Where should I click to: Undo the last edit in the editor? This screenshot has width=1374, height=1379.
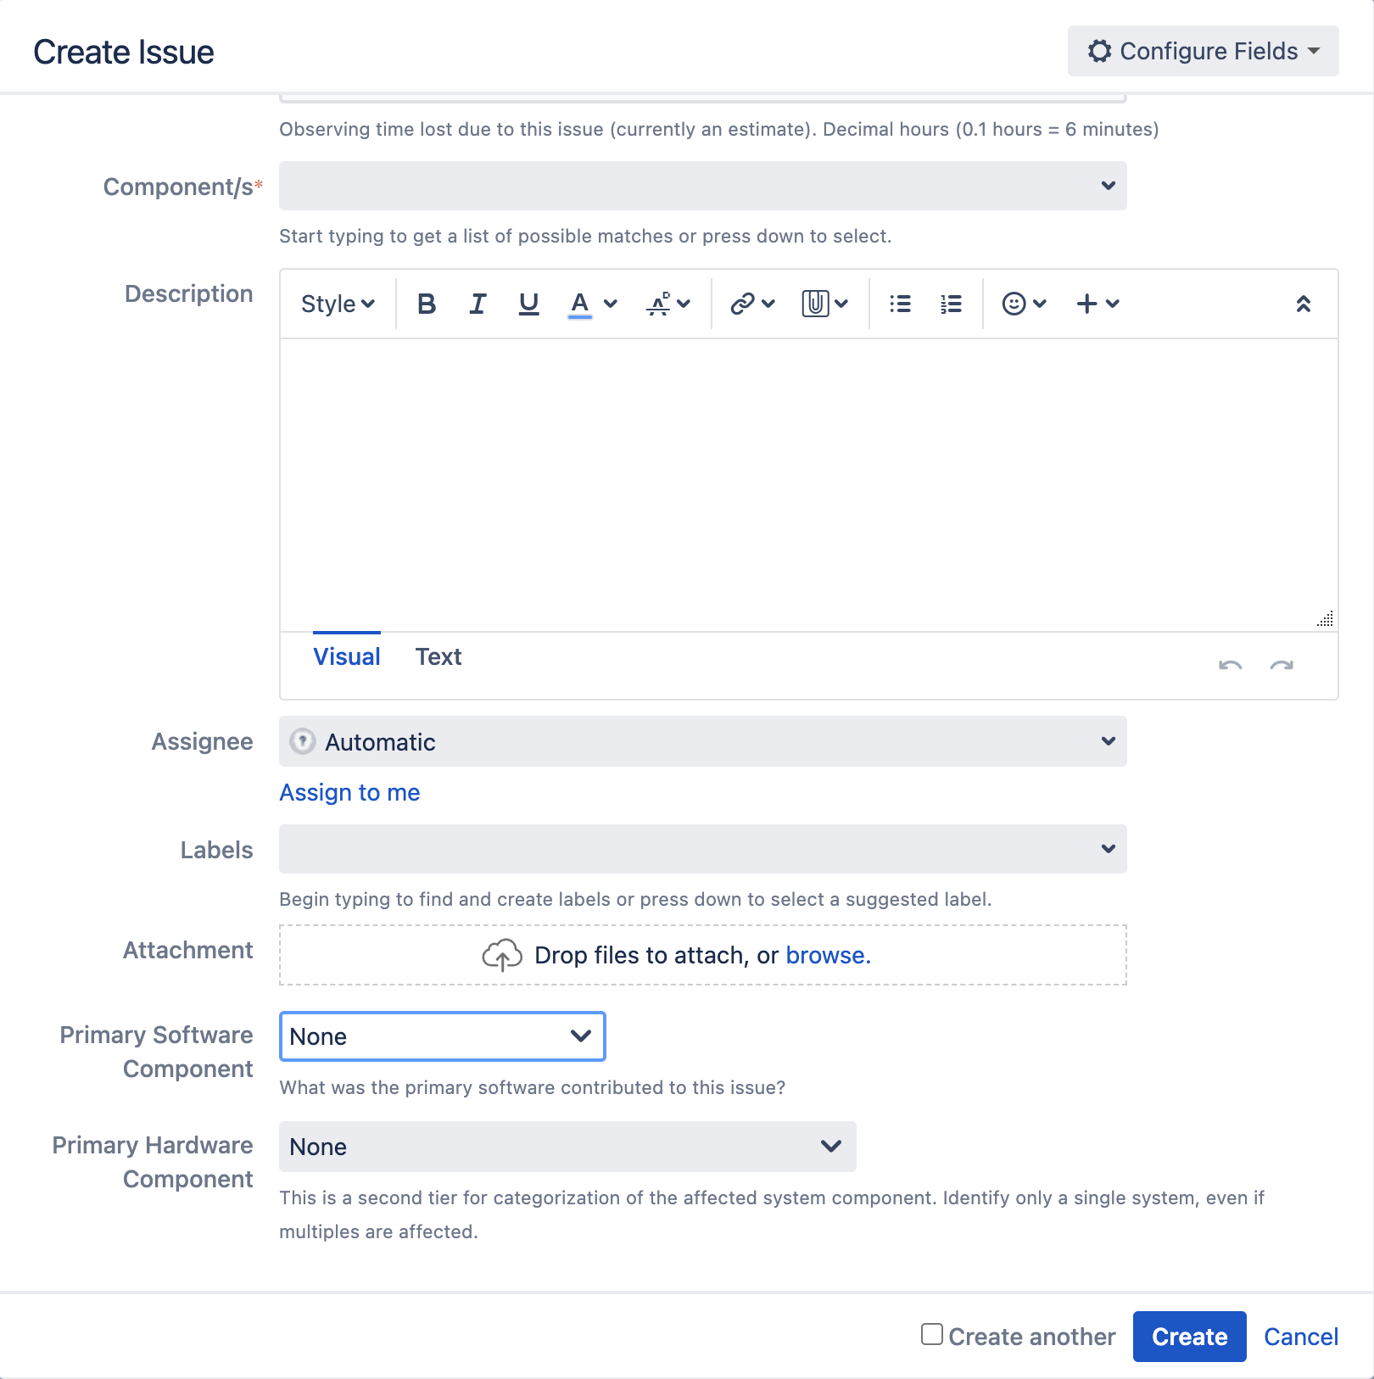[x=1230, y=667]
